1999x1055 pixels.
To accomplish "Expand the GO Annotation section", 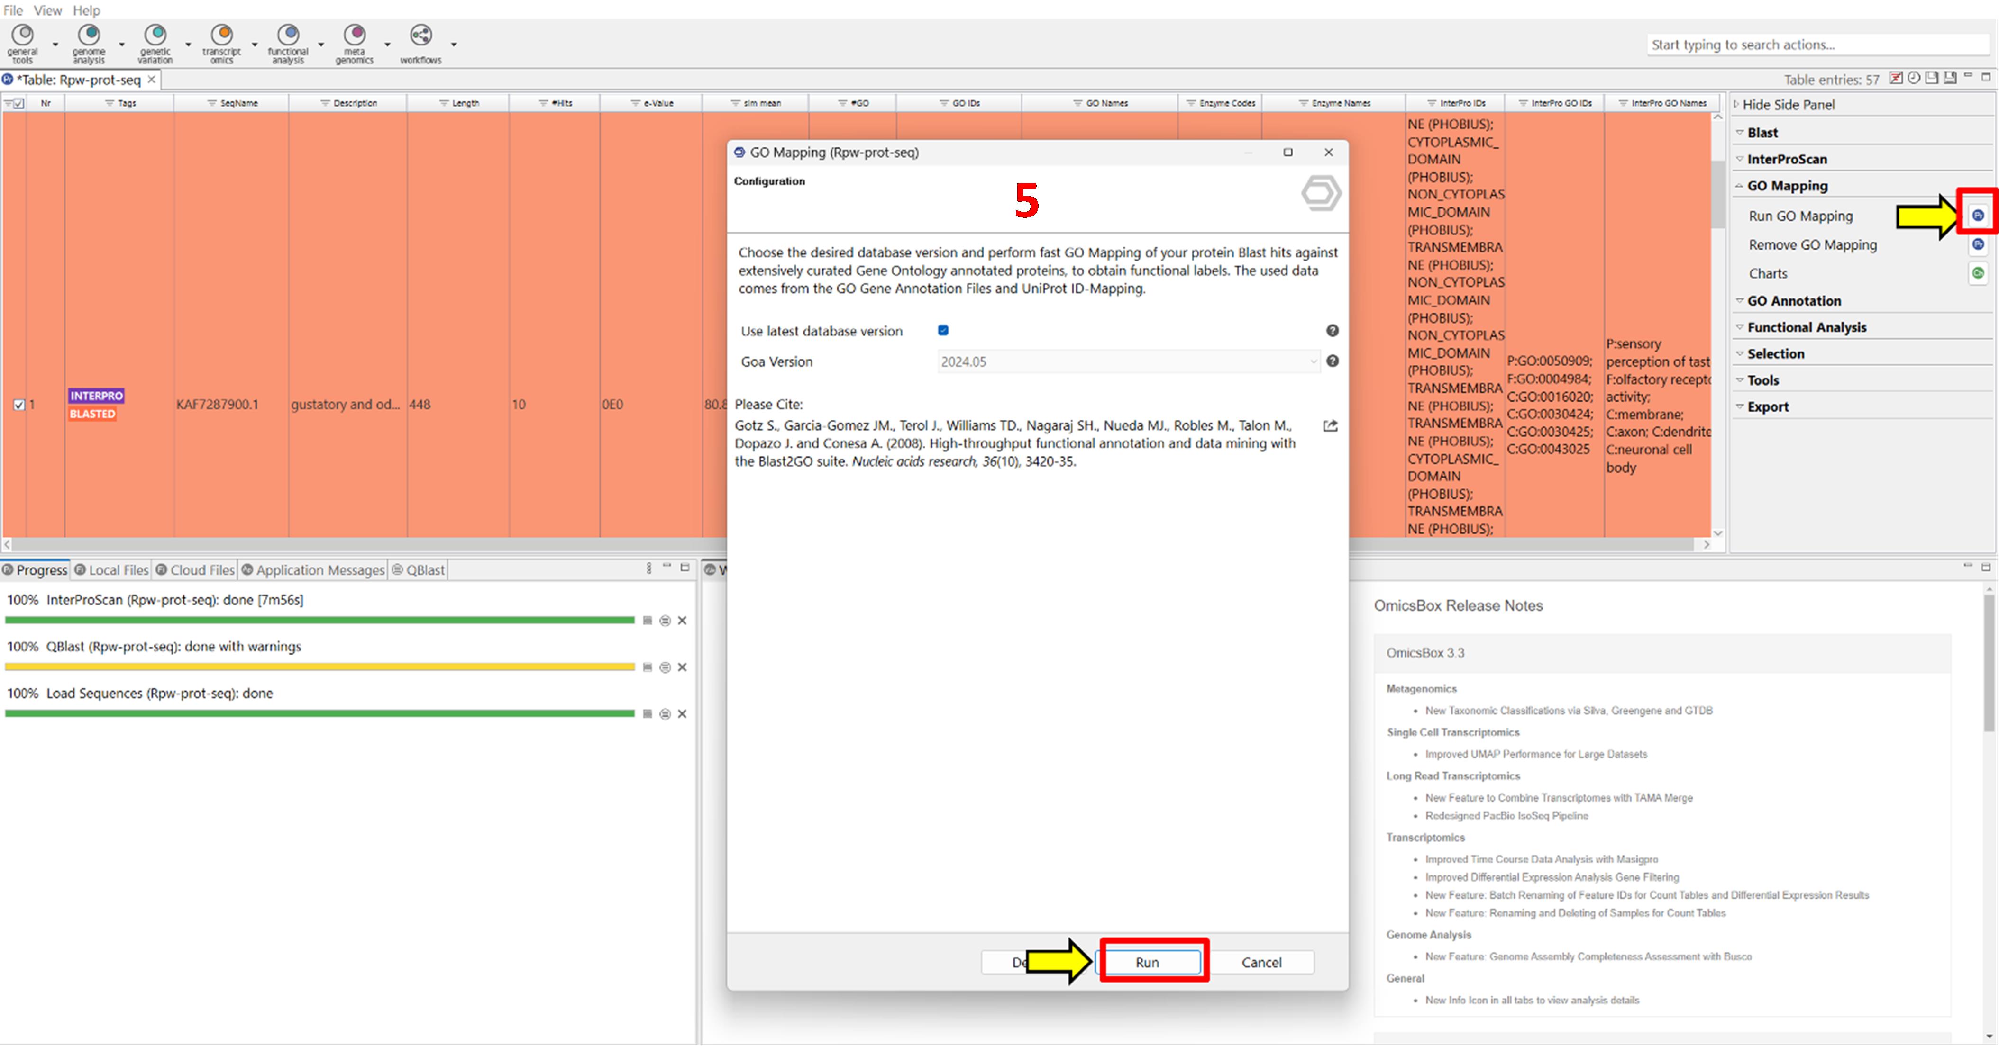I will pos(1793,301).
